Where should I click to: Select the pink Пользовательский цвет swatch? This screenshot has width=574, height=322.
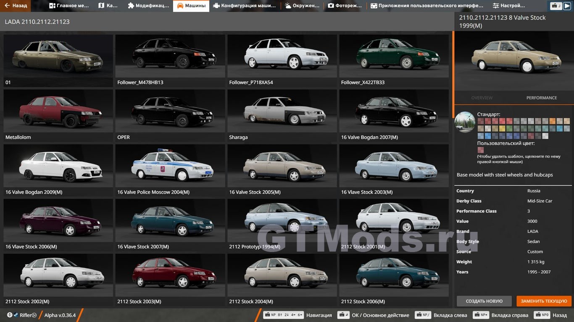[481, 150]
